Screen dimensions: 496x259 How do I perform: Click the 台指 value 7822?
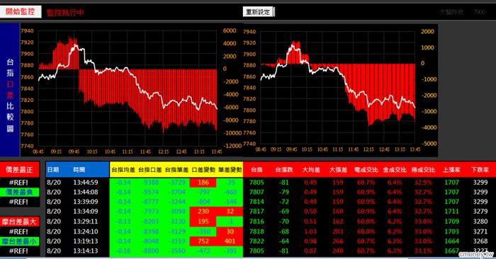[257, 241]
